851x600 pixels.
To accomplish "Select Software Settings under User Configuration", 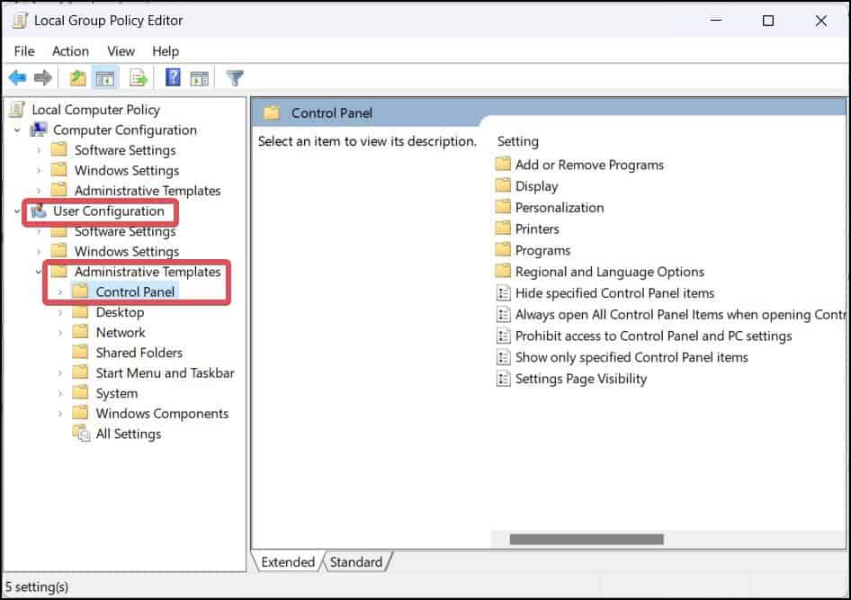I will [125, 232].
